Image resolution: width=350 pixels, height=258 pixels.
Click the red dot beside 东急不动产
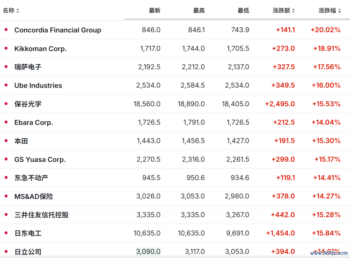tap(6, 177)
